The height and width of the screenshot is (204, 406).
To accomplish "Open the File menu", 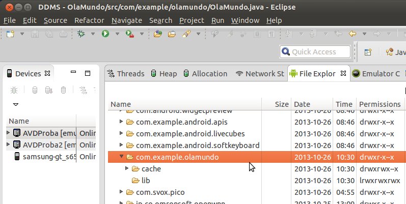I will click(x=10, y=20).
